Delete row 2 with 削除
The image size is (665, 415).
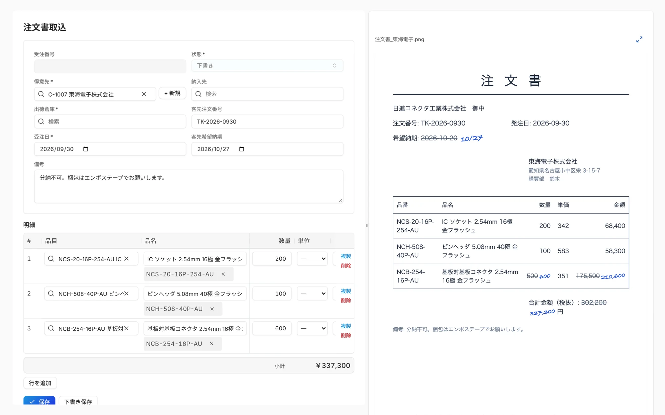pyautogui.click(x=346, y=300)
